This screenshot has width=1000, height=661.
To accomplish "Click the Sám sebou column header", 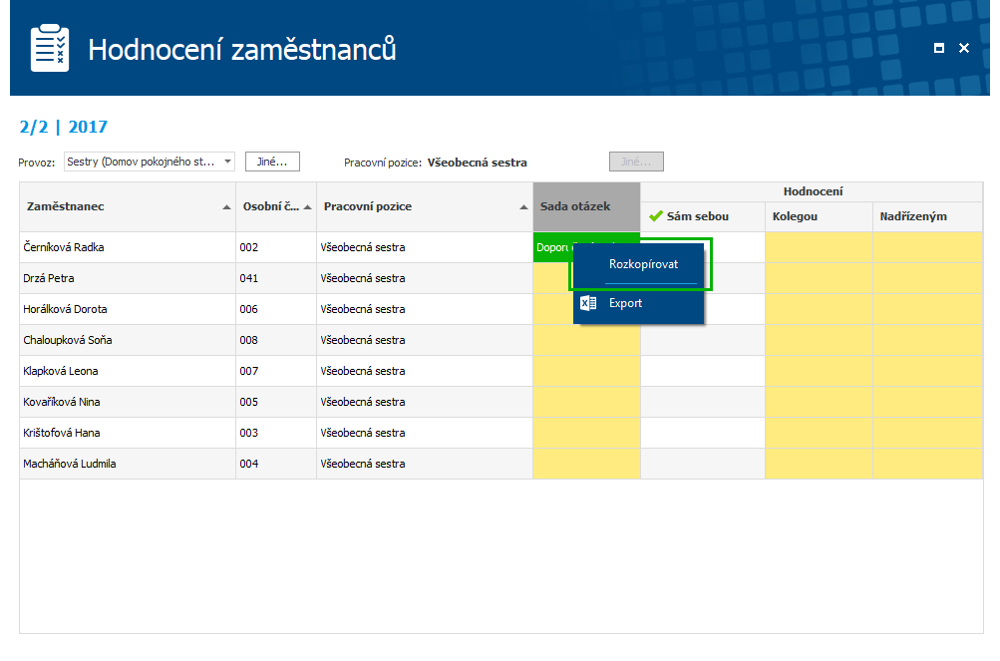I will 702,217.
